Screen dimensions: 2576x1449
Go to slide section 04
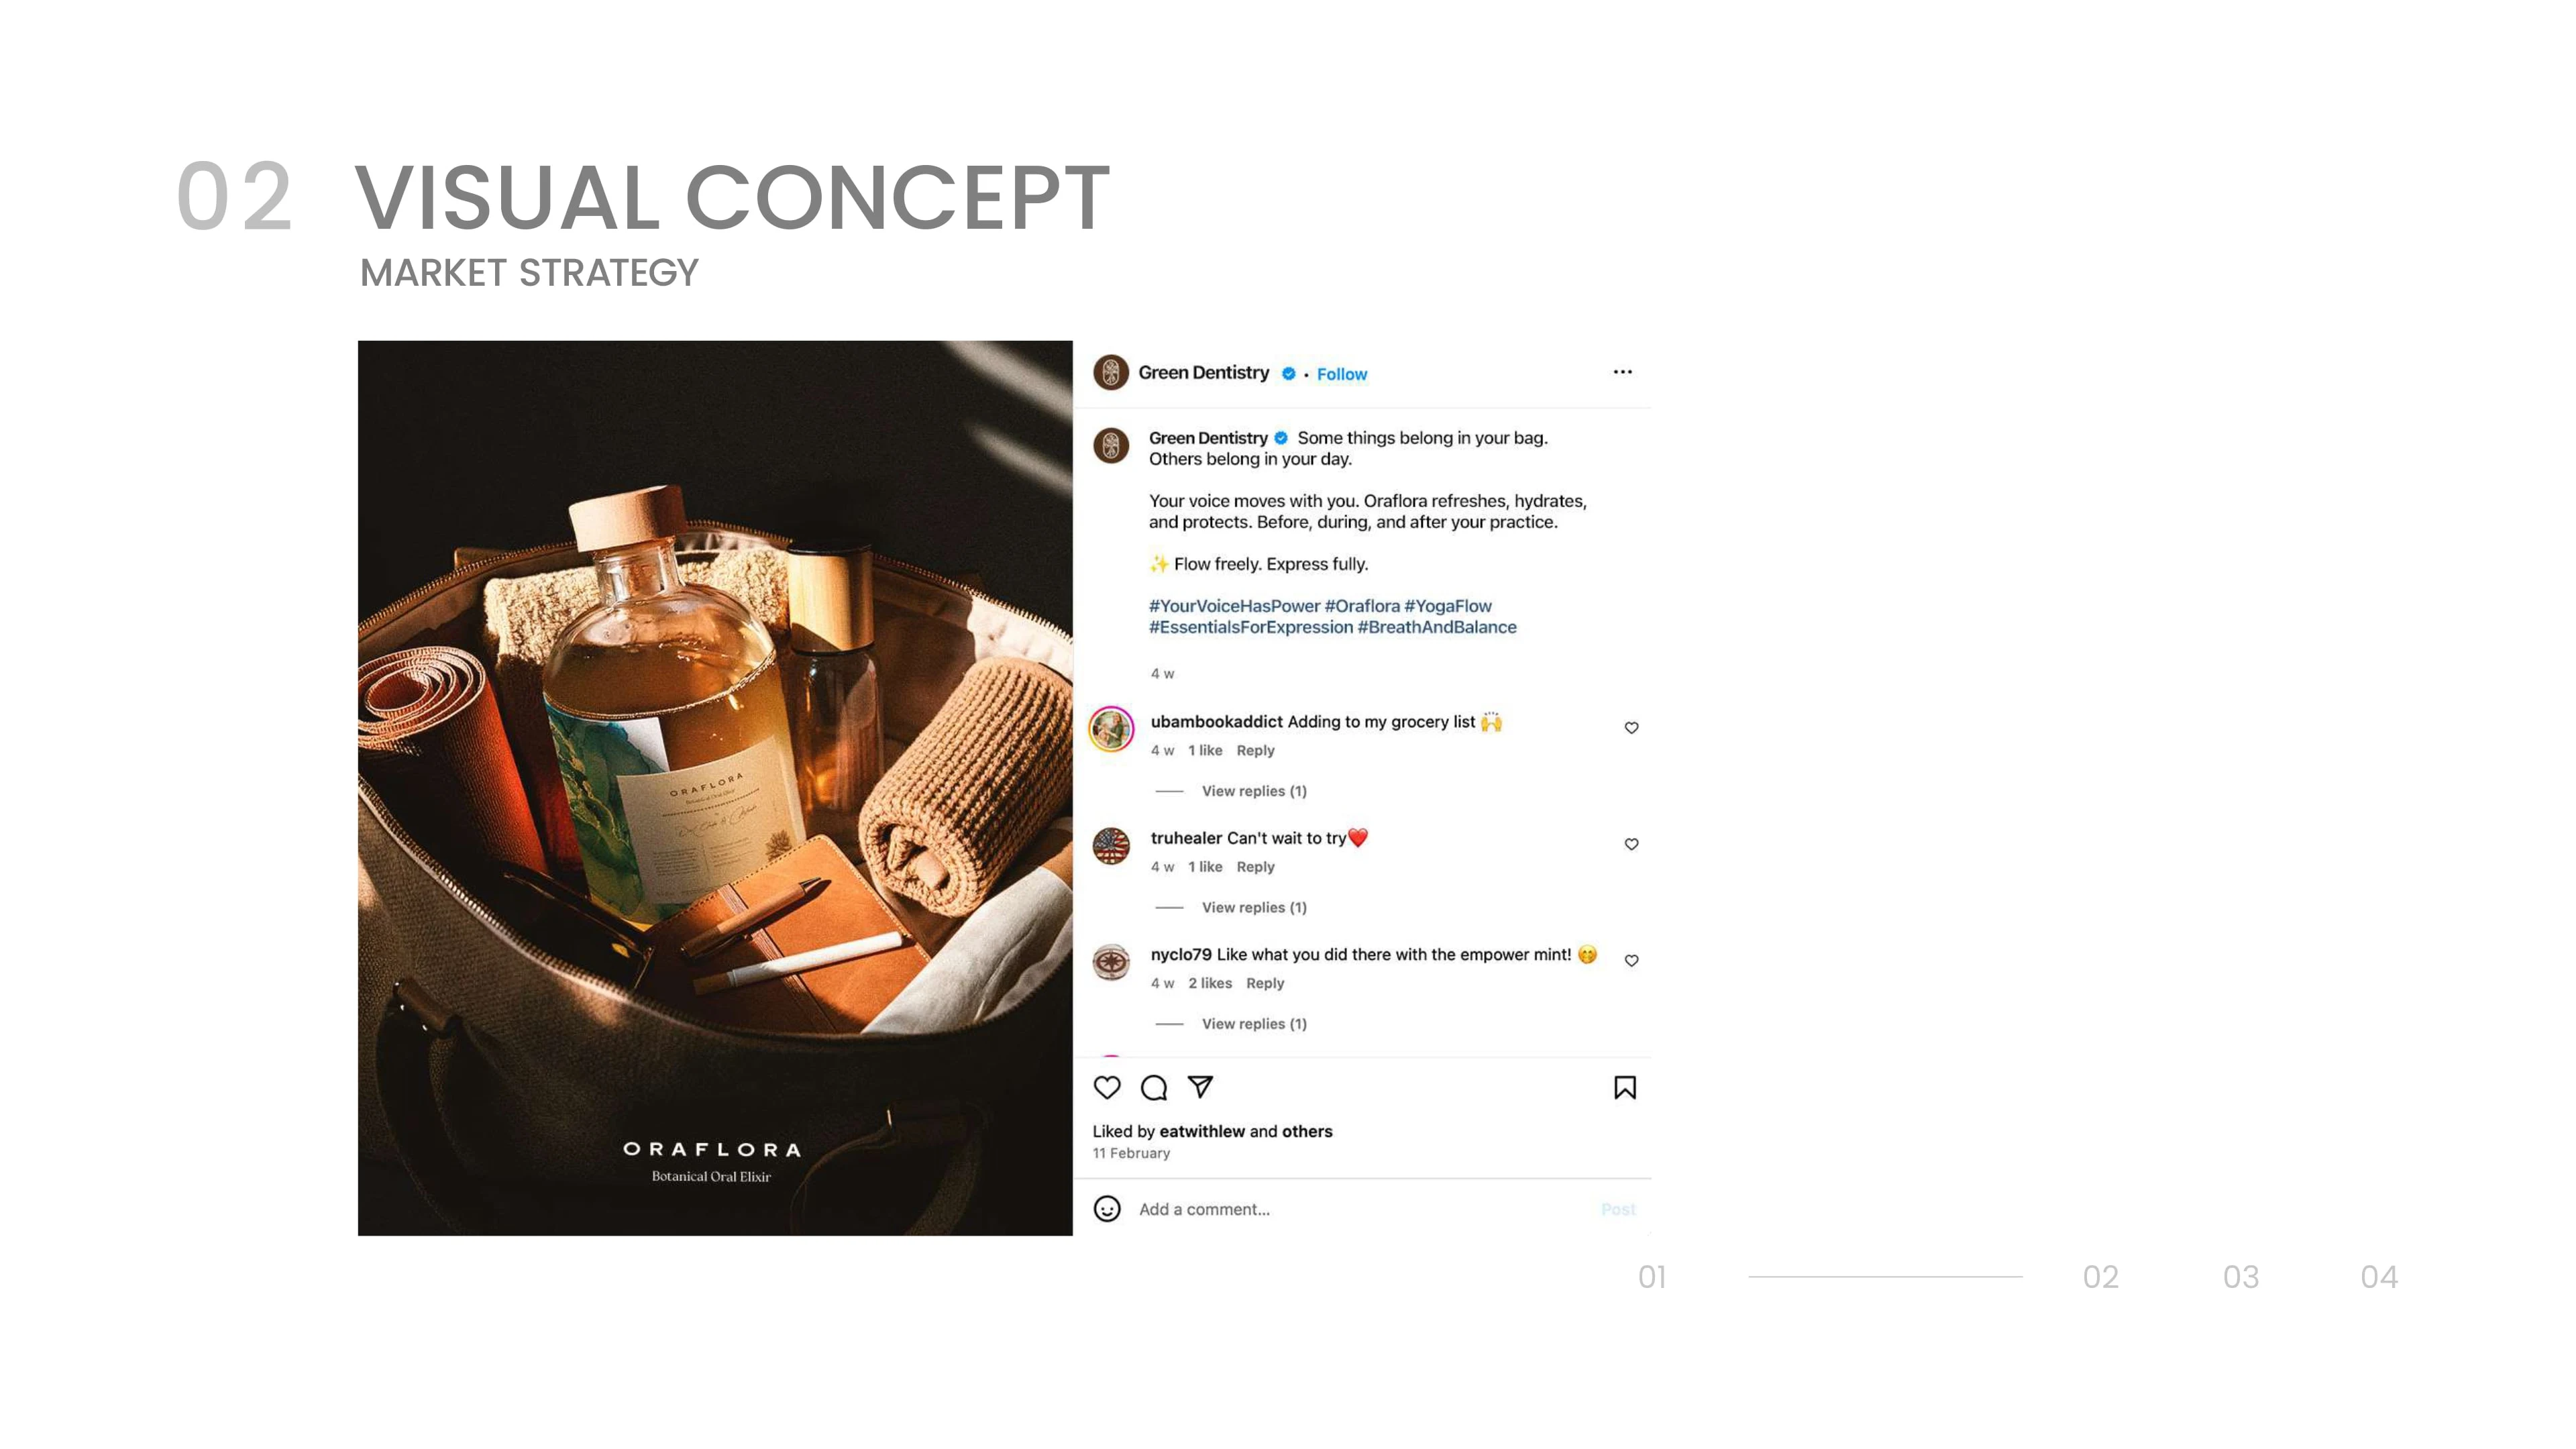coord(2379,1277)
